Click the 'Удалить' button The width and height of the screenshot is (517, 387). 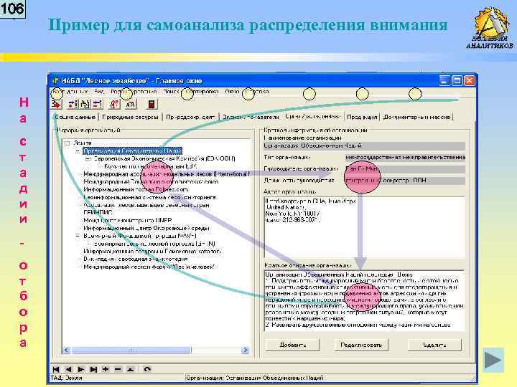point(434,345)
